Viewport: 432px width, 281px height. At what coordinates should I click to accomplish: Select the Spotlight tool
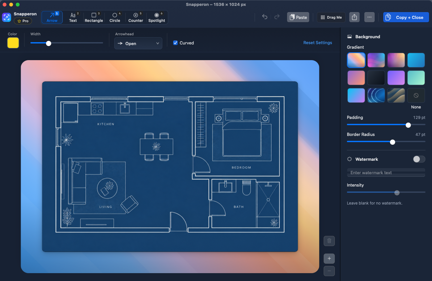pyautogui.click(x=157, y=17)
